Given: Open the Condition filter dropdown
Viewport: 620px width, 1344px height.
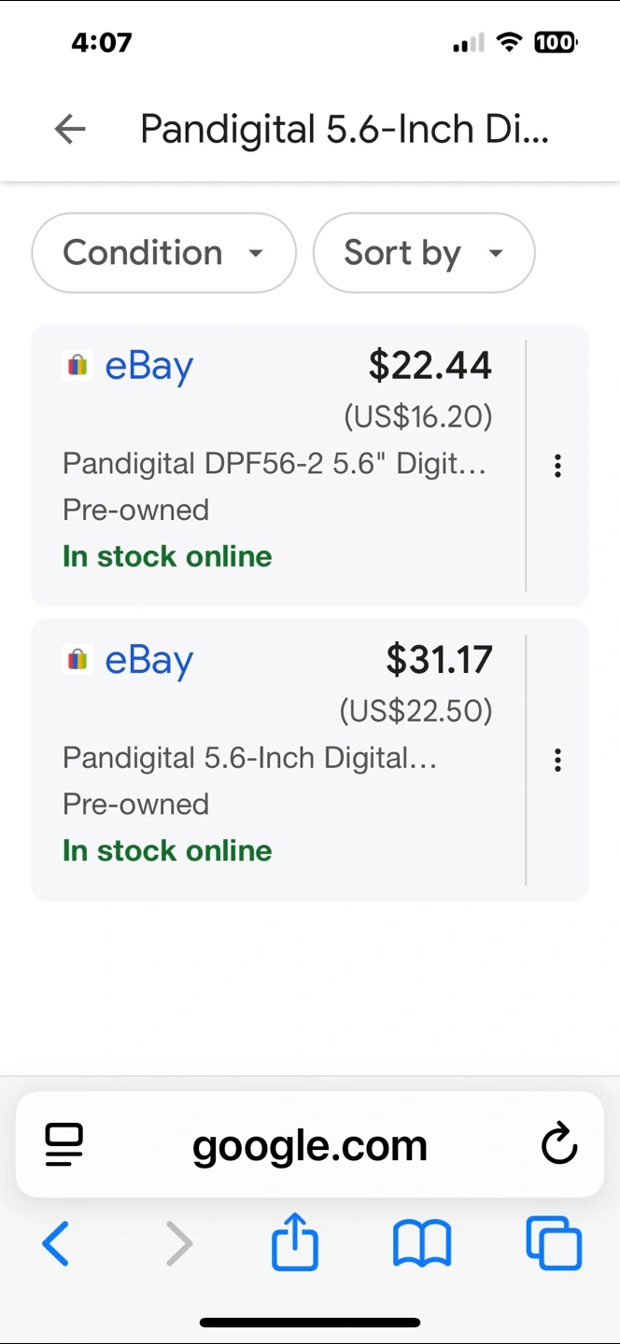Looking at the screenshot, I should pyautogui.click(x=163, y=253).
